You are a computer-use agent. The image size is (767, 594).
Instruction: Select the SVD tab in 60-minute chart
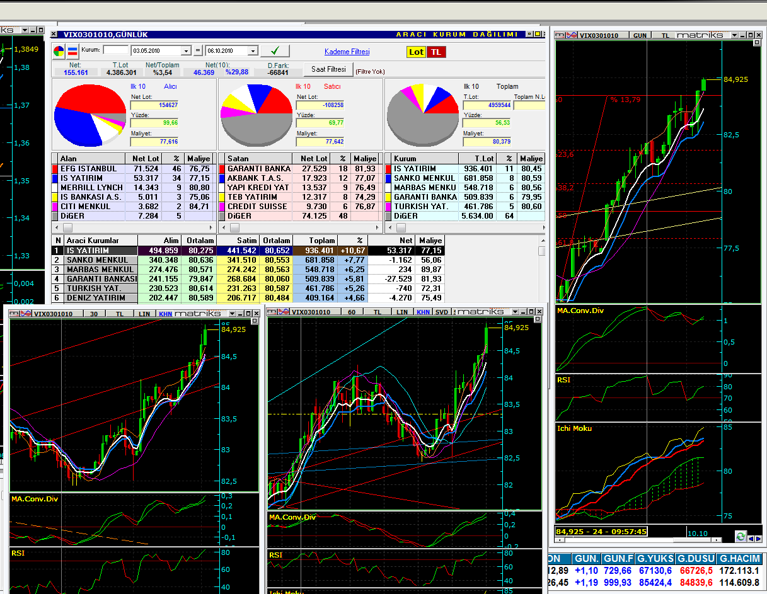coord(442,312)
